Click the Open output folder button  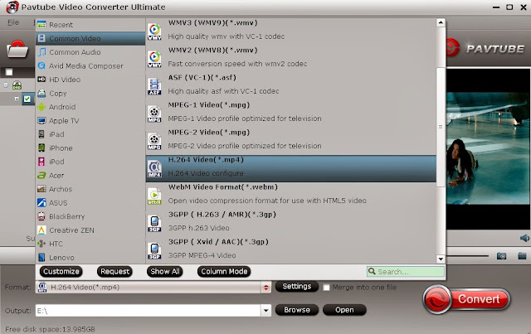click(x=344, y=310)
